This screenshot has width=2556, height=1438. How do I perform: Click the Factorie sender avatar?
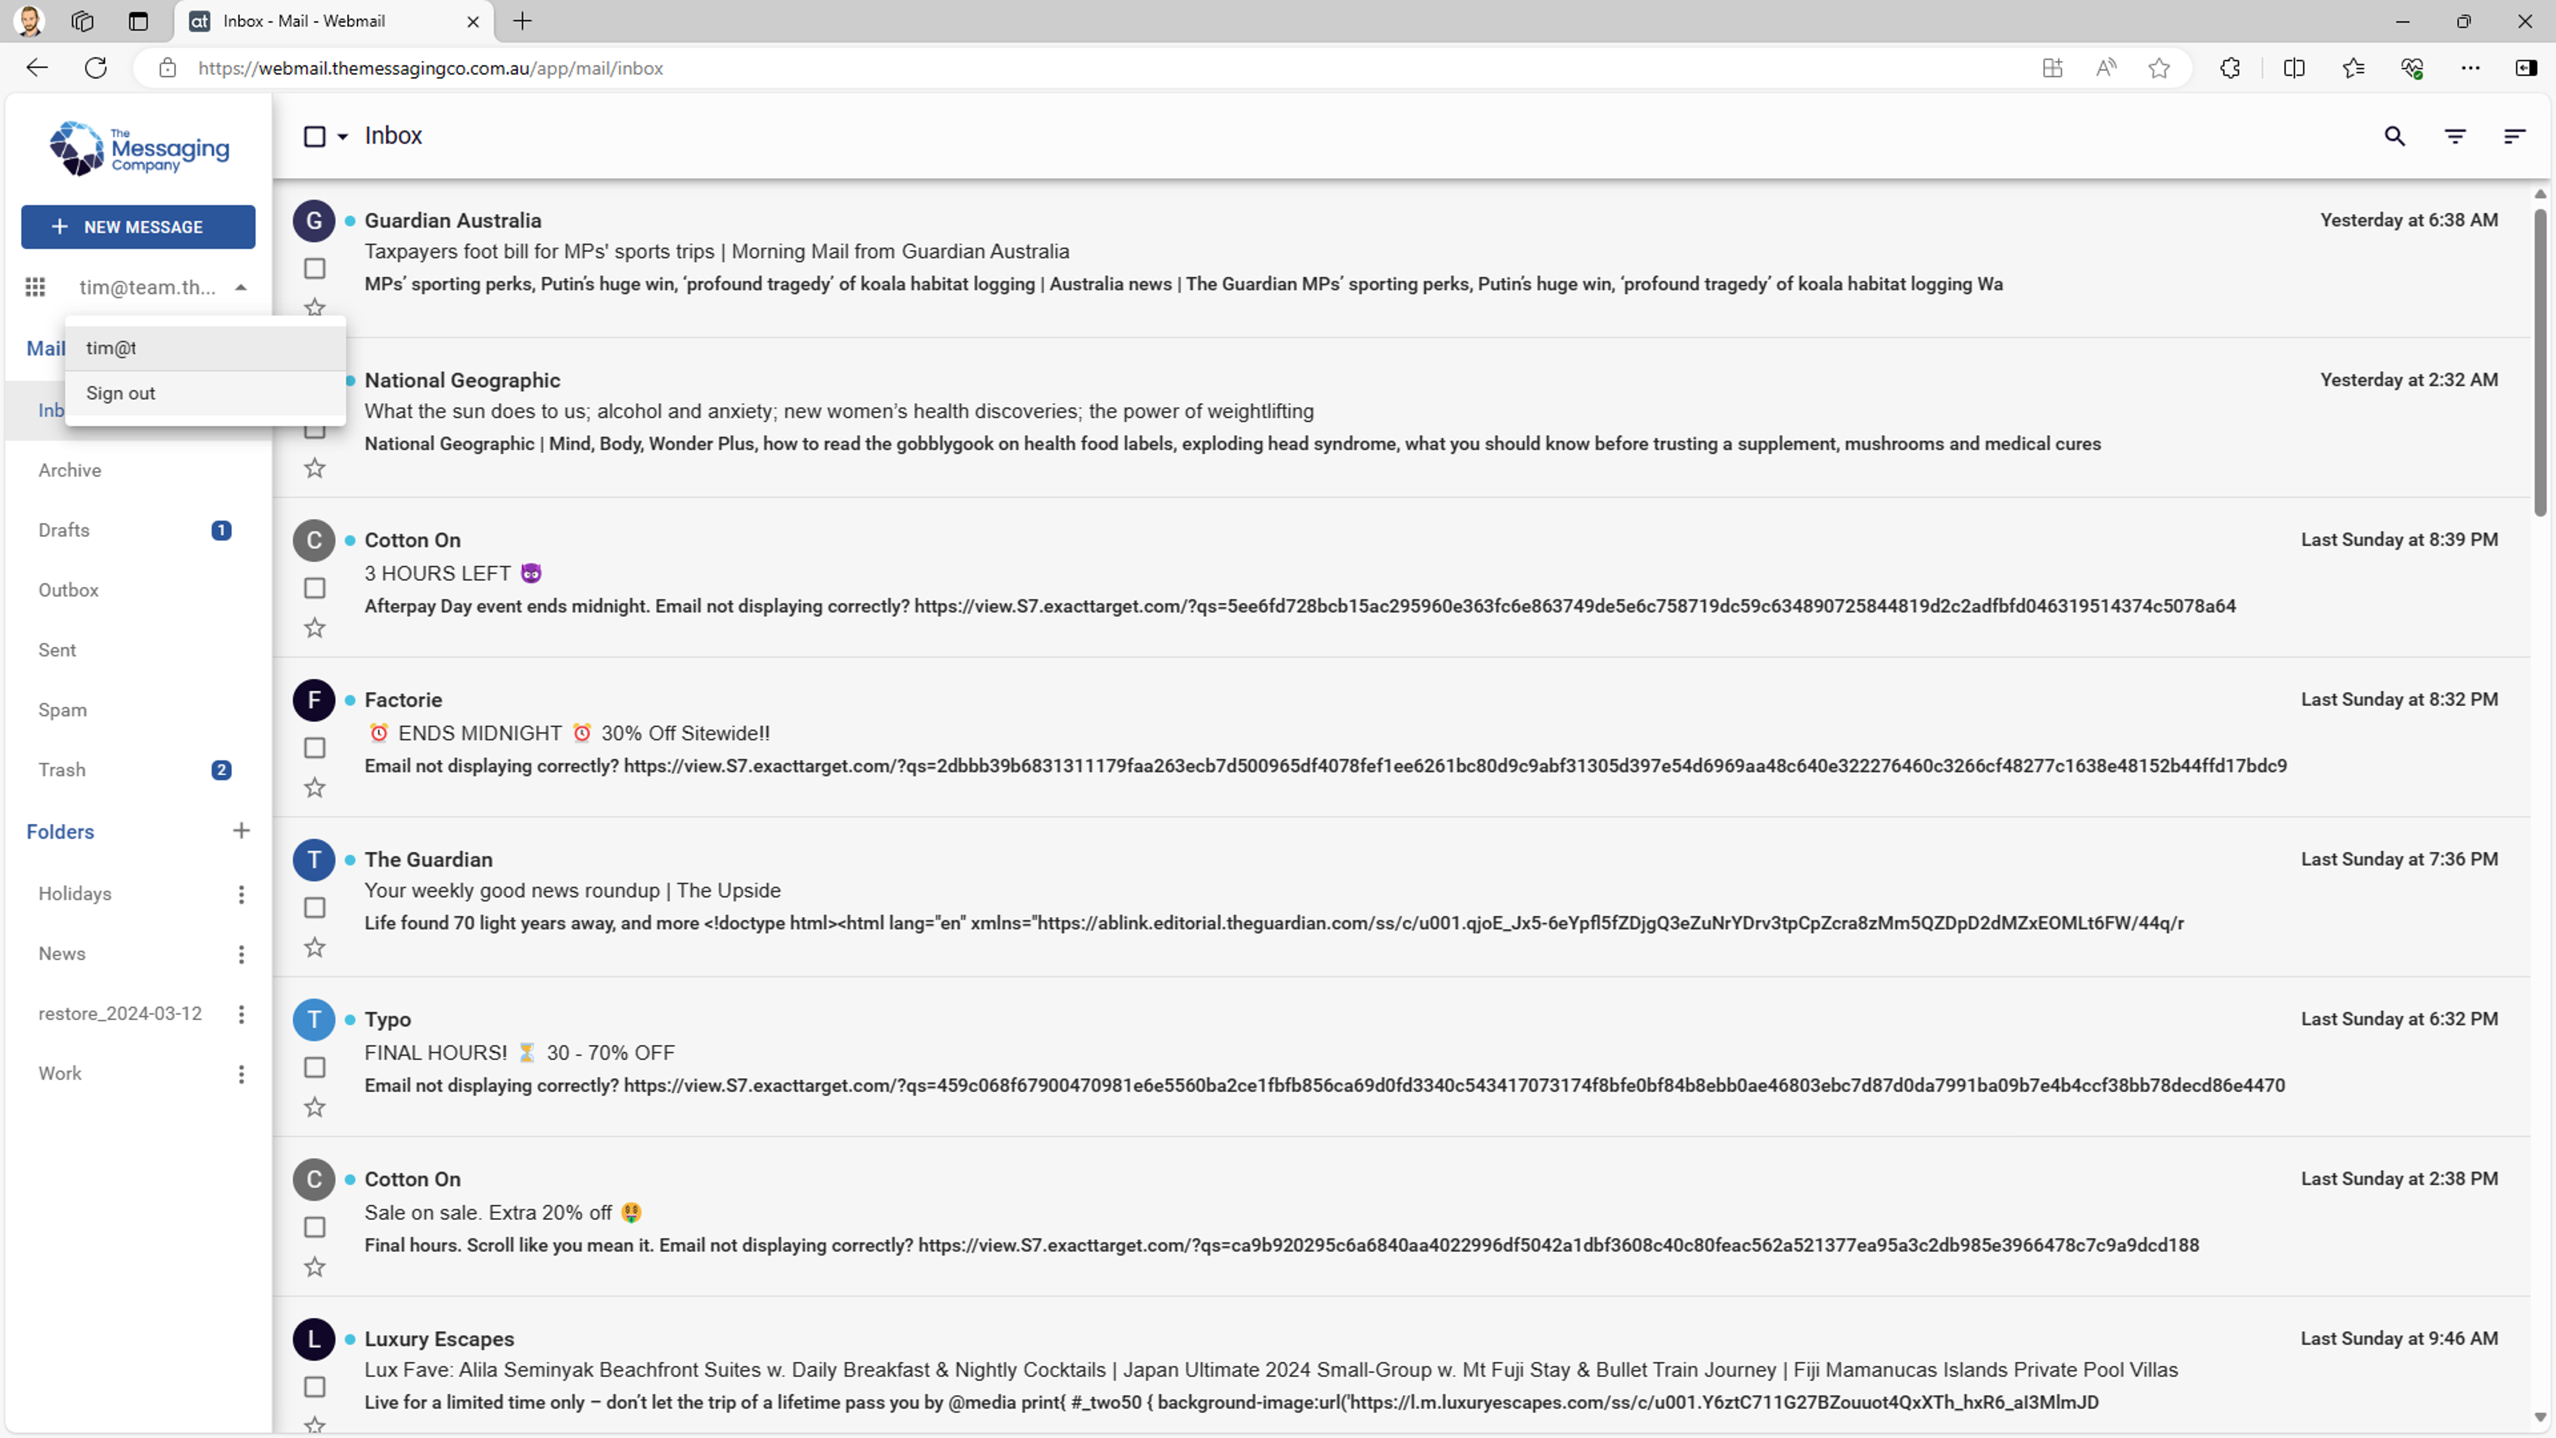[x=314, y=700]
